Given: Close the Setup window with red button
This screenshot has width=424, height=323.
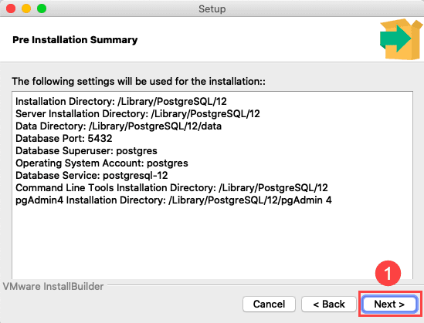Looking at the screenshot, I should tap(11, 8).
